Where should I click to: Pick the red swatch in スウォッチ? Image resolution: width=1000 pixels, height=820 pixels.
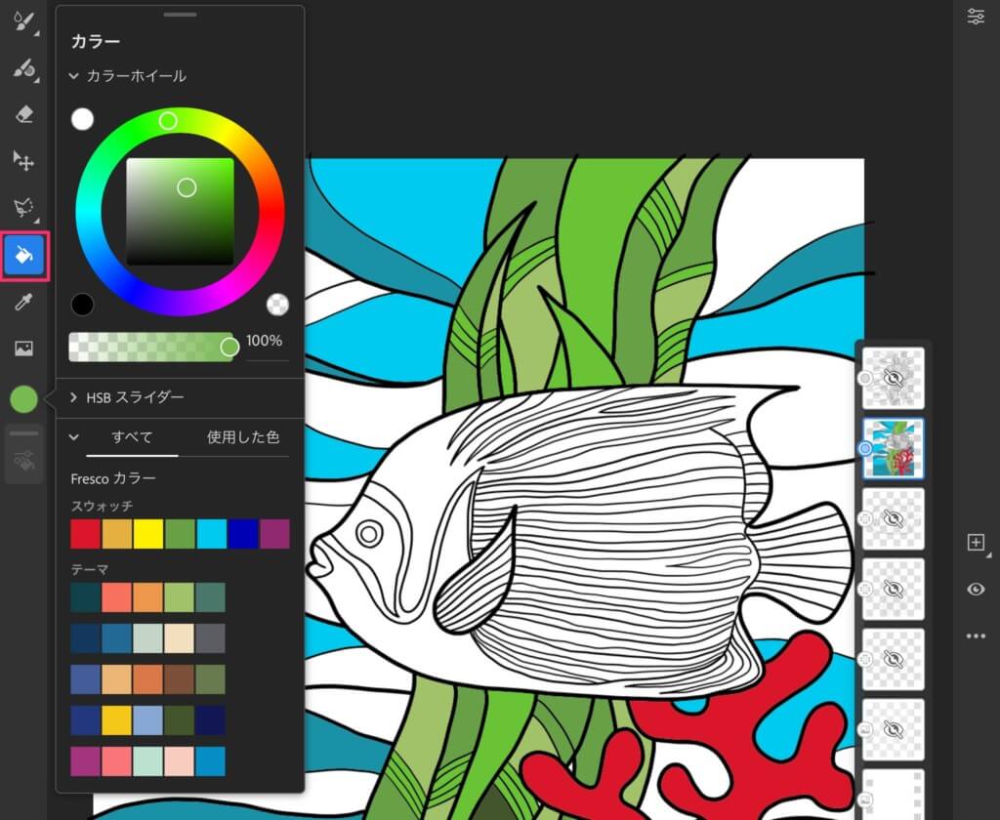click(x=85, y=534)
